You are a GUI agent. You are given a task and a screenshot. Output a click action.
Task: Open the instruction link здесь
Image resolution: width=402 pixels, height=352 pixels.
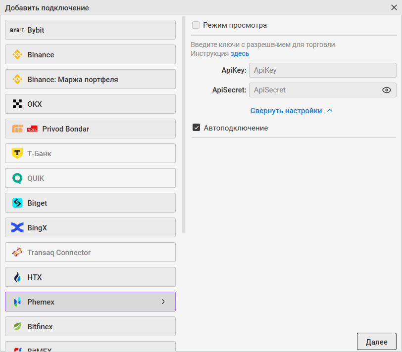(240, 53)
